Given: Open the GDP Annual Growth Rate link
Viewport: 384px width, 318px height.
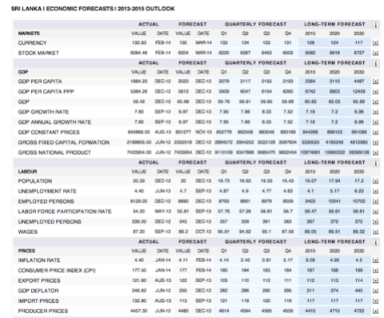Looking at the screenshot, I should pos(54,122).
